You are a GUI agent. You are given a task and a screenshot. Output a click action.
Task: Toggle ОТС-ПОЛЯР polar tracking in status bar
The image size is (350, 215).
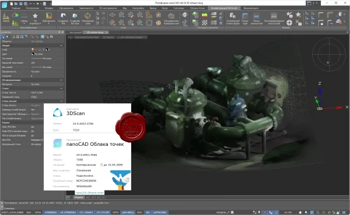103,212
